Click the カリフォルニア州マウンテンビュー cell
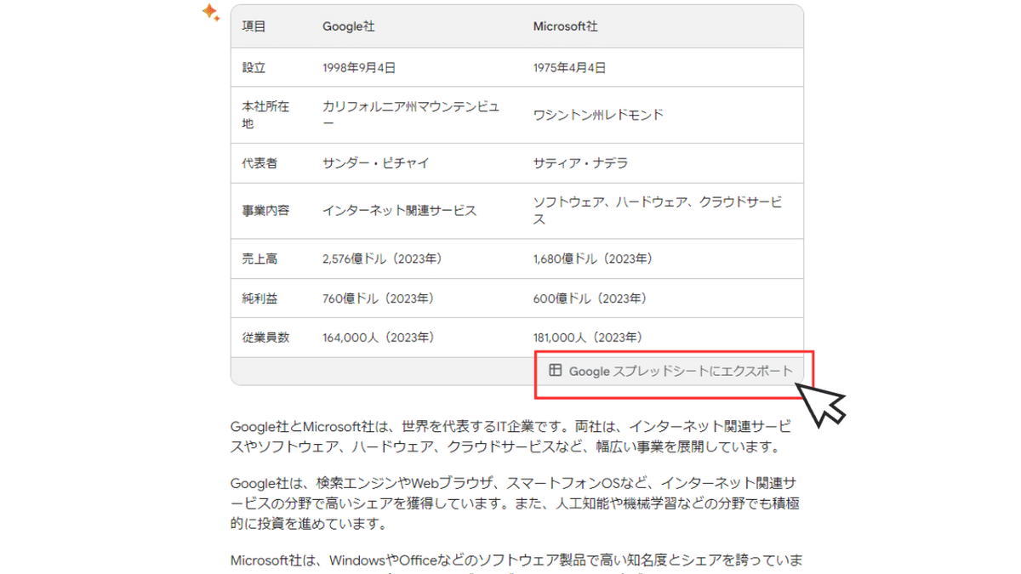The width and height of the screenshot is (1021, 574). 411,115
